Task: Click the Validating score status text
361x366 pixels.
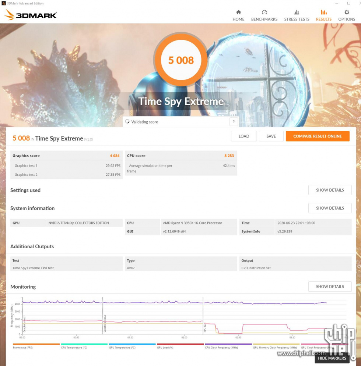Action: pyautogui.click(x=144, y=122)
